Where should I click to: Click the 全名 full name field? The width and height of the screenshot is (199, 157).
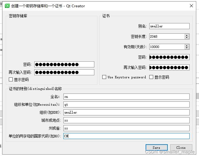pos(126,97)
